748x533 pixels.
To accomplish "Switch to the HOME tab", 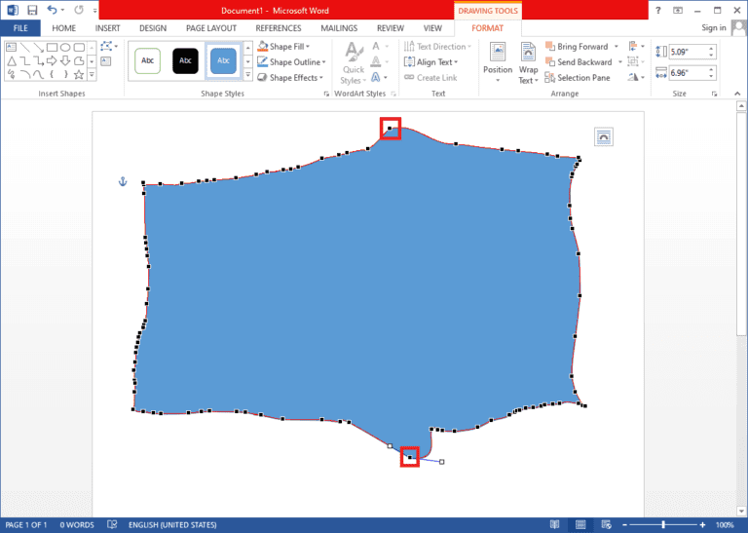I will pyautogui.click(x=64, y=28).
